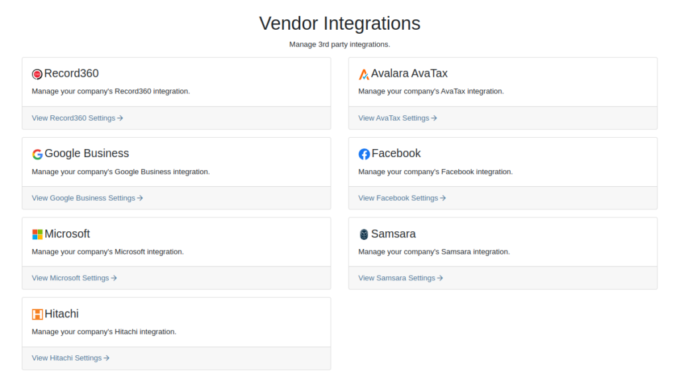This screenshot has height=385, width=680.
Task: Click the blue Facebook logo icon
Action: (364, 154)
